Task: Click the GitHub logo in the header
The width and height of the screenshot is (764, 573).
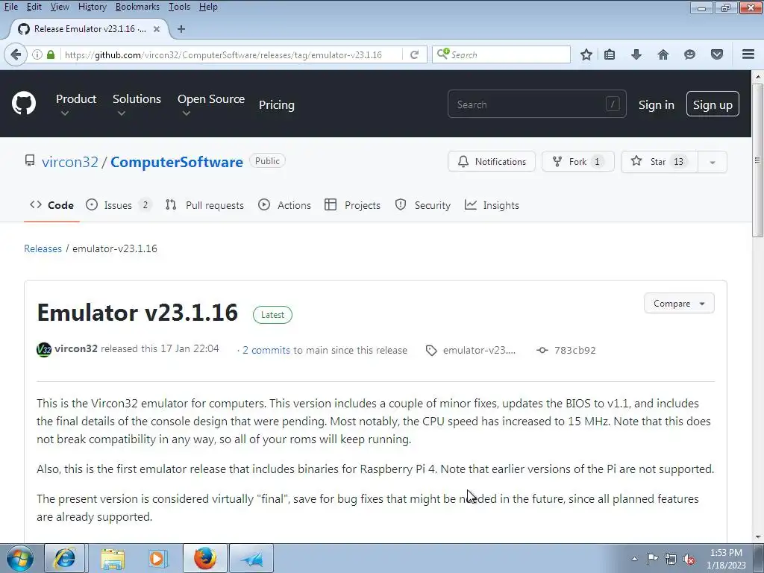Action: coord(24,103)
